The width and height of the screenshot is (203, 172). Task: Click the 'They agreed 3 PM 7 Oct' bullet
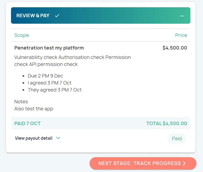pos(55,90)
